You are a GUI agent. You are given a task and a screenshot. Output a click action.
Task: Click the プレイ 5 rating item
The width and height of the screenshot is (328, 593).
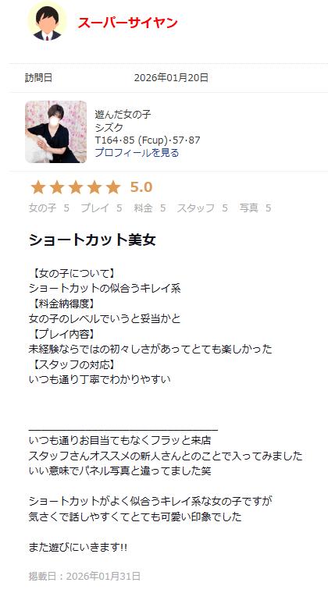[102, 208]
